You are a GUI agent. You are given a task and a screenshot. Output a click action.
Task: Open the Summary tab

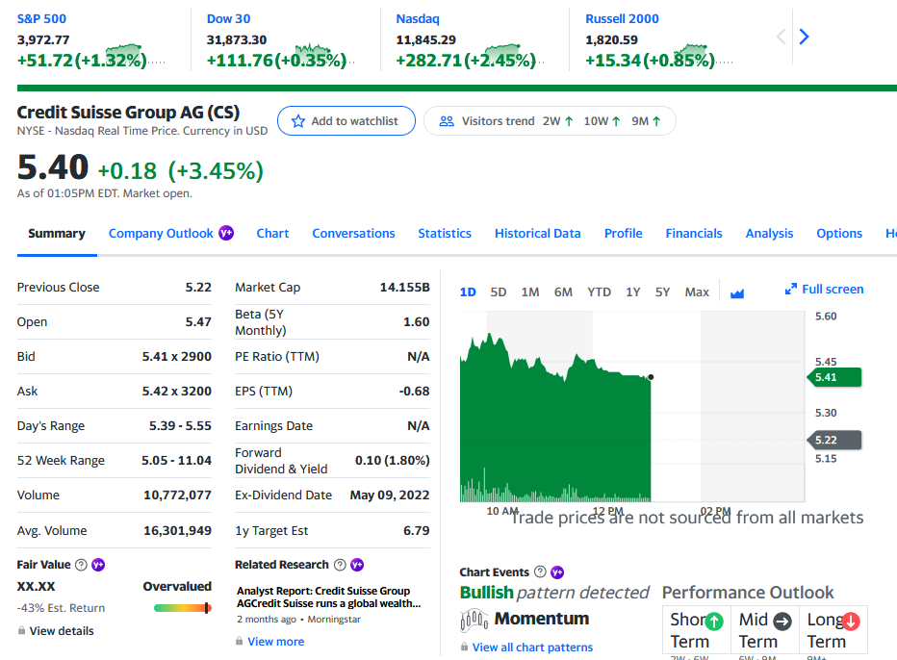pos(57,234)
